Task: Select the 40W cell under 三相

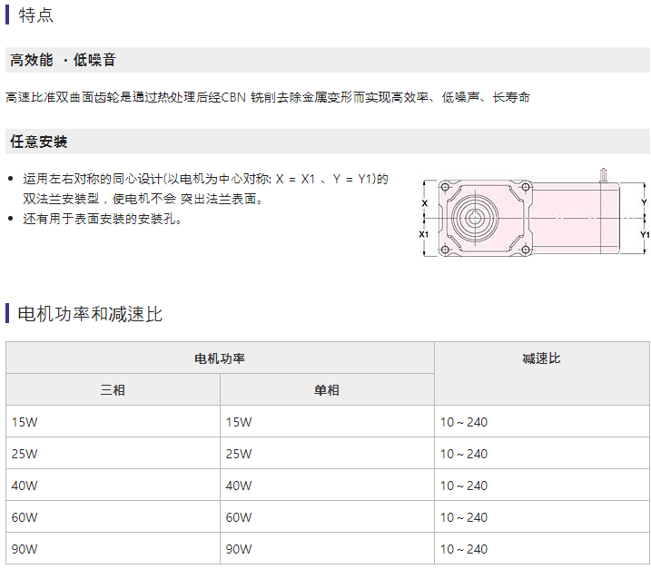Action: (x=25, y=486)
